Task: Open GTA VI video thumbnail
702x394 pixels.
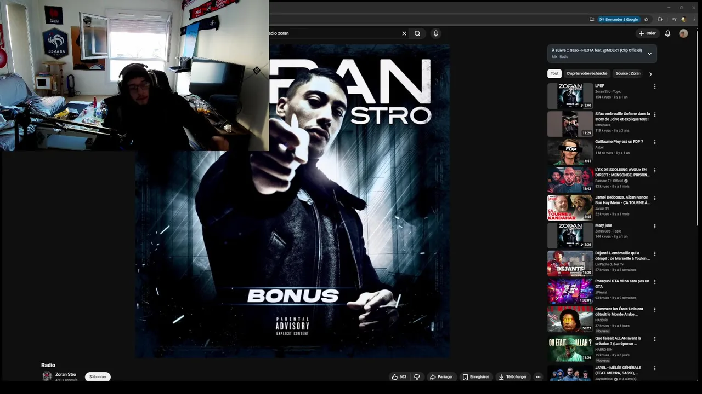Action: click(x=570, y=291)
